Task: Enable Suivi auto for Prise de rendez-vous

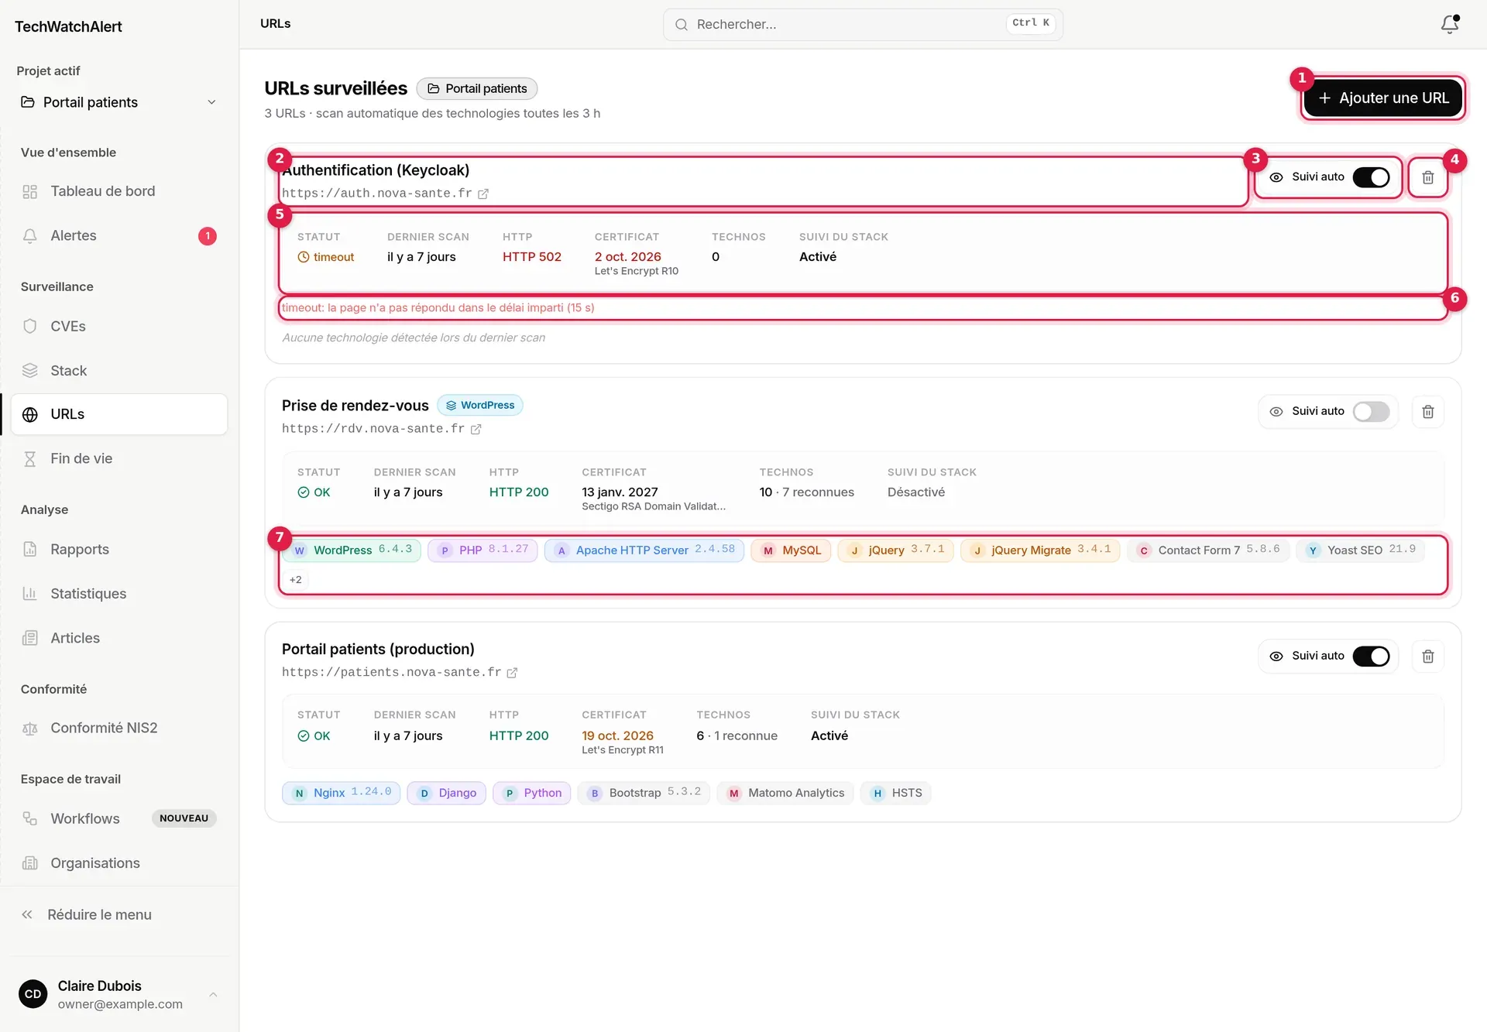Action: click(1371, 412)
